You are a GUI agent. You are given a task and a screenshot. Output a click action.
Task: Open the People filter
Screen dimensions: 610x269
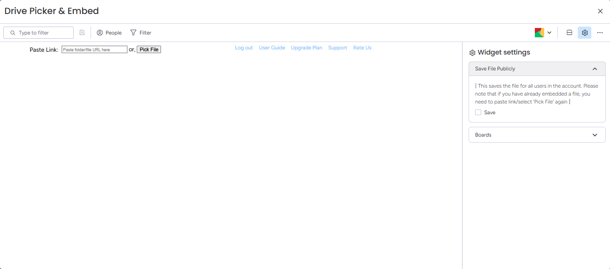[x=109, y=33]
